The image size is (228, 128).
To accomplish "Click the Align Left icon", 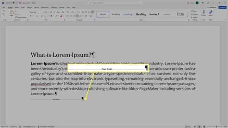I will 68,16.
